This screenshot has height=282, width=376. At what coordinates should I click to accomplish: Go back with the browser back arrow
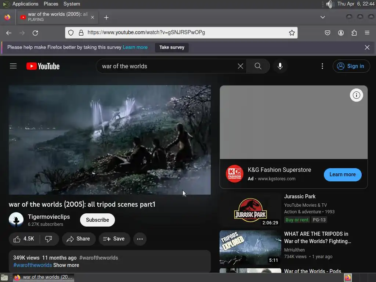[9, 33]
